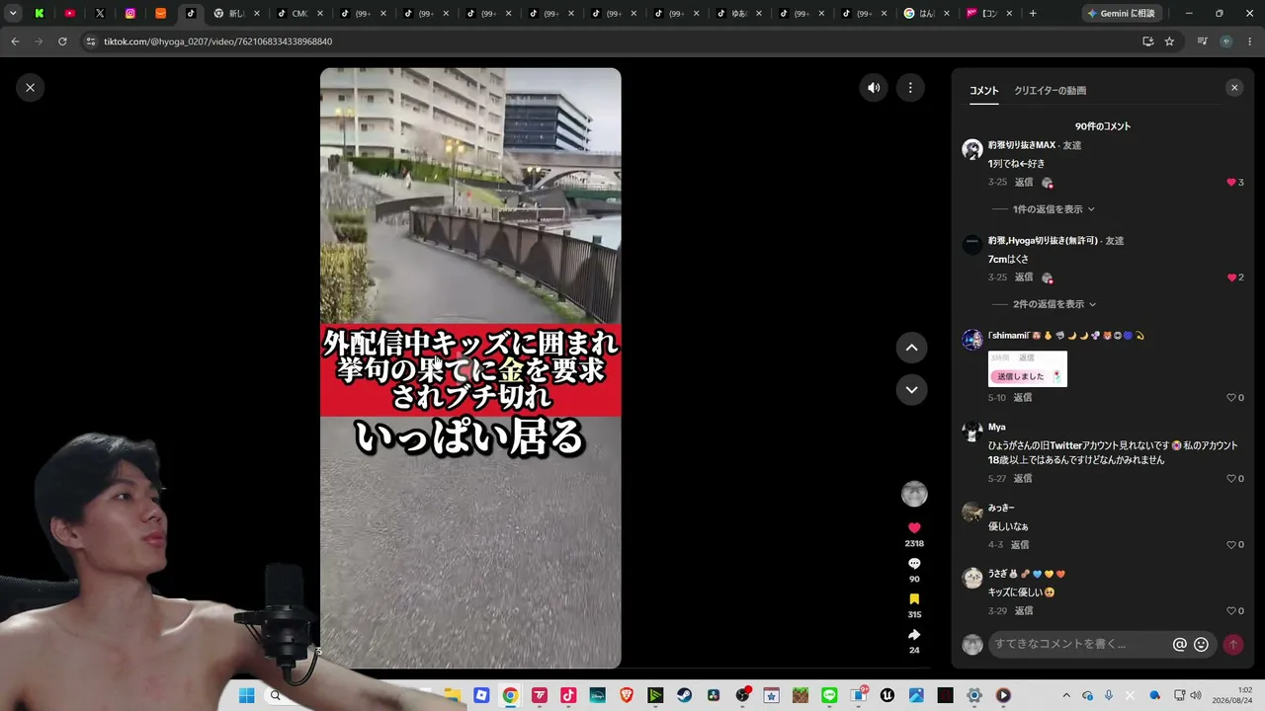Click the browser back arrow

tap(15, 41)
